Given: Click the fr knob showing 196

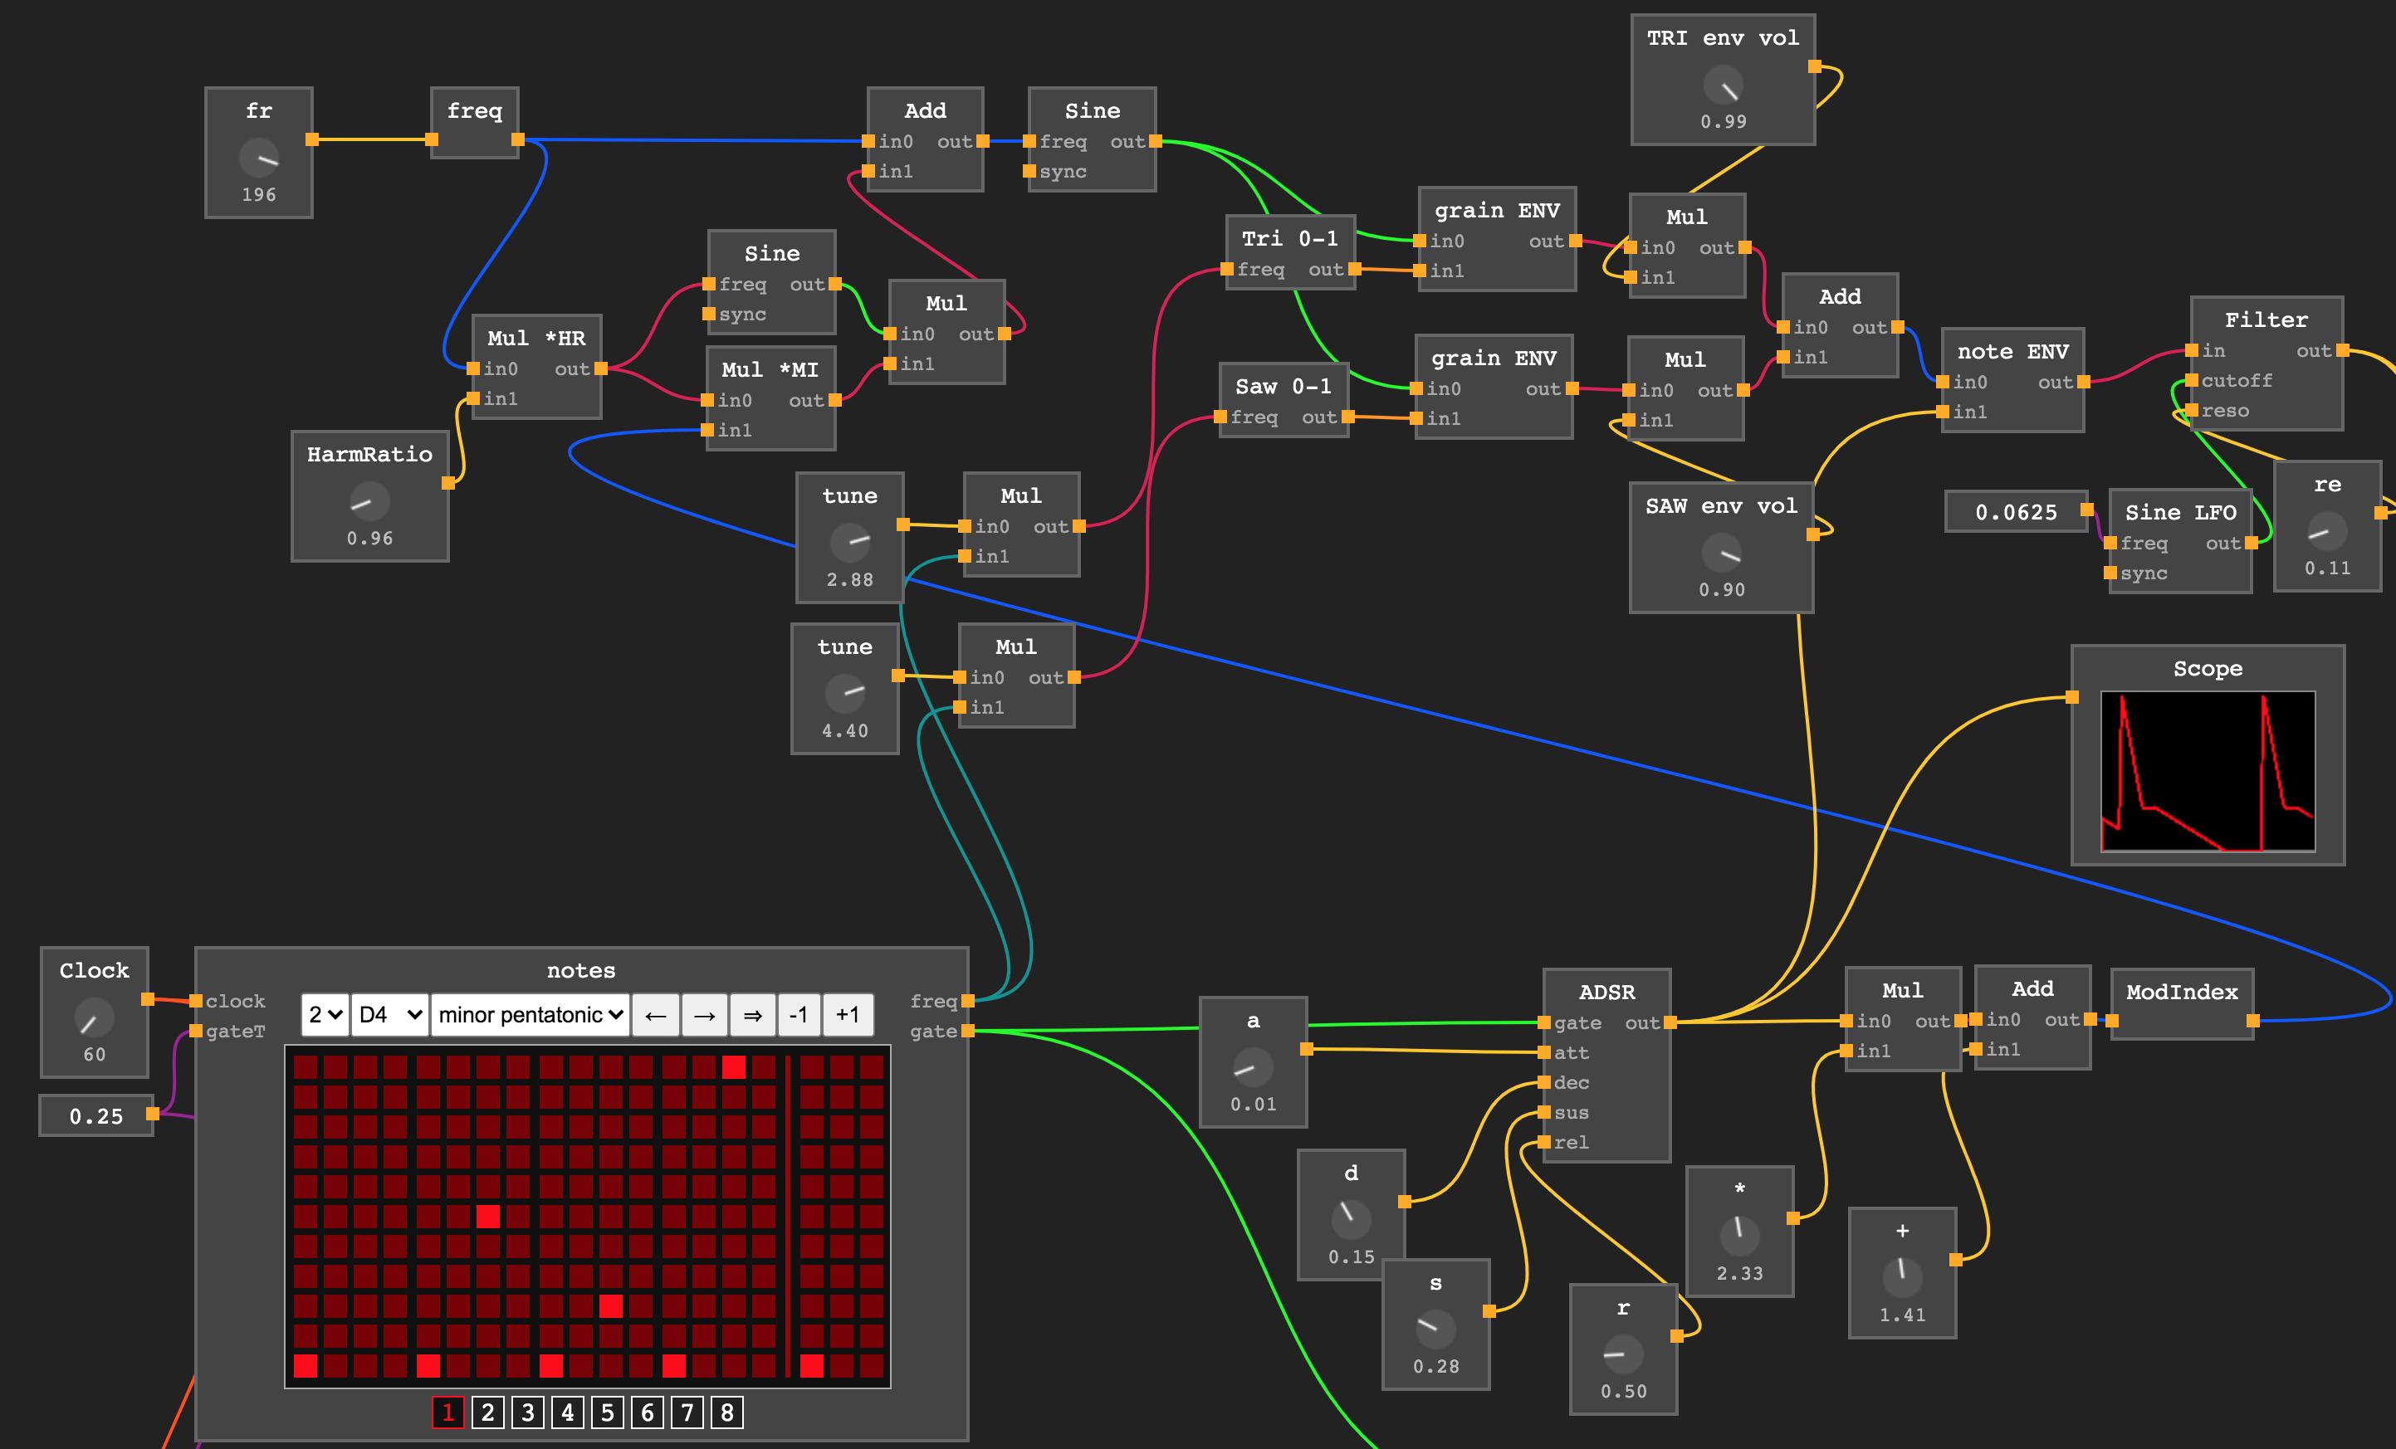Looking at the screenshot, I should click(x=259, y=159).
